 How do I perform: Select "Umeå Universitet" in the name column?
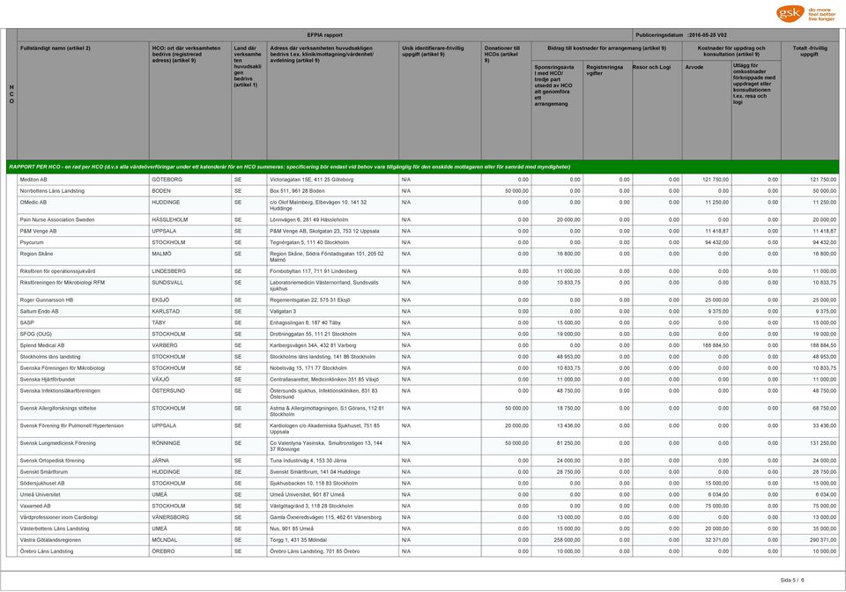click(83, 495)
